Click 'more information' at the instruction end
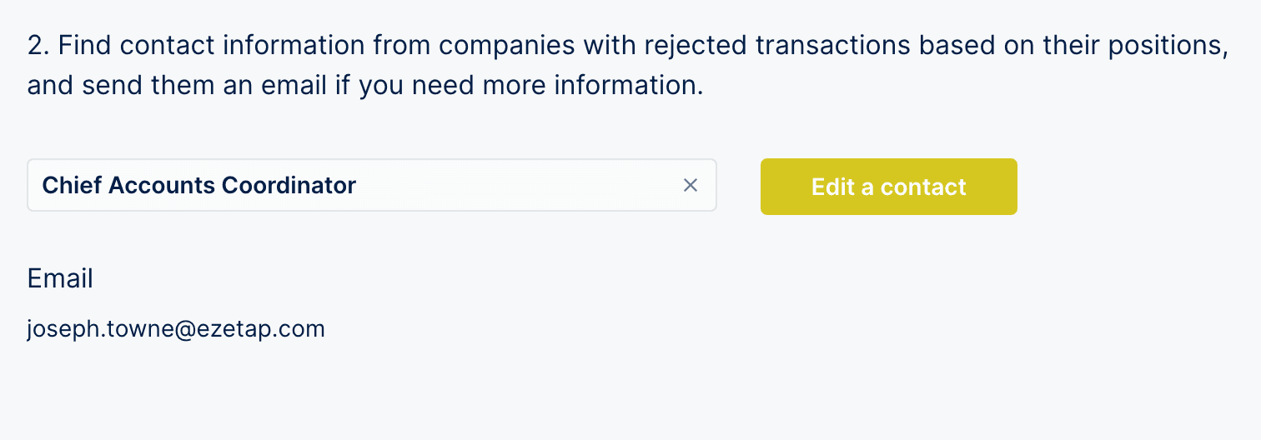The width and height of the screenshot is (1261, 440). pos(615,86)
